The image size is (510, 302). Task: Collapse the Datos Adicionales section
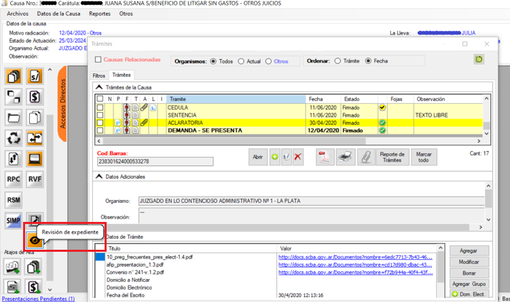pyautogui.click(x=98, y=176)
